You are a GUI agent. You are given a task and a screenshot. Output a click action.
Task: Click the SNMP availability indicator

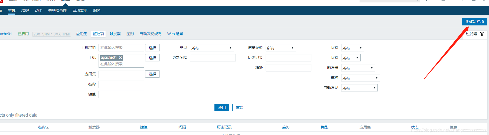click(47, 34)
